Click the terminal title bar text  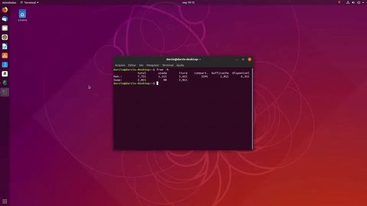click(x=183, y=60)
